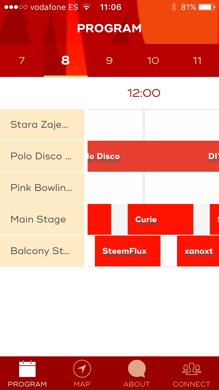Select day 9 tab
The image size is (219, 390).
pyautogui.click(x=109, y=61)
